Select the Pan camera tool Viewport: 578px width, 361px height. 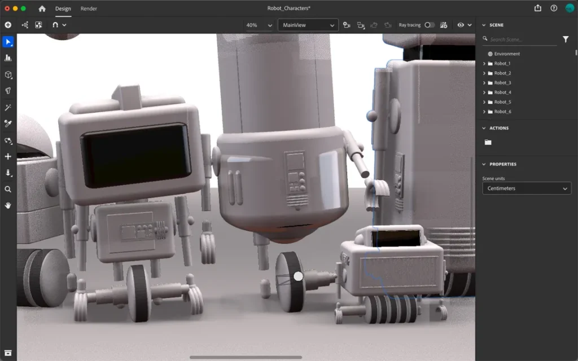pos(8,157)
